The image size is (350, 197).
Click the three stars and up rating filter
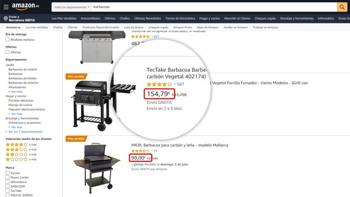[x=21, y=149]
